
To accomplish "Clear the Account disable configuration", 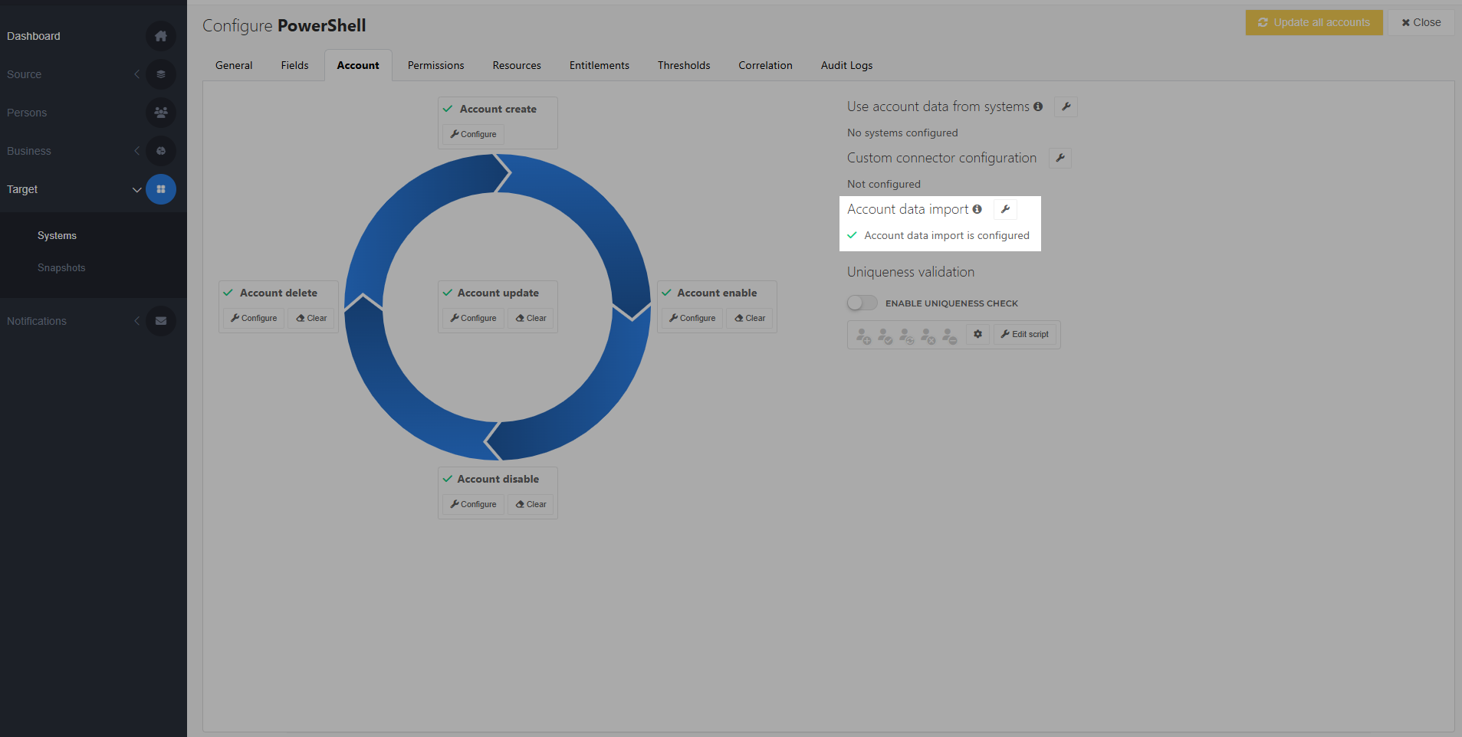I will coord(531,504).
